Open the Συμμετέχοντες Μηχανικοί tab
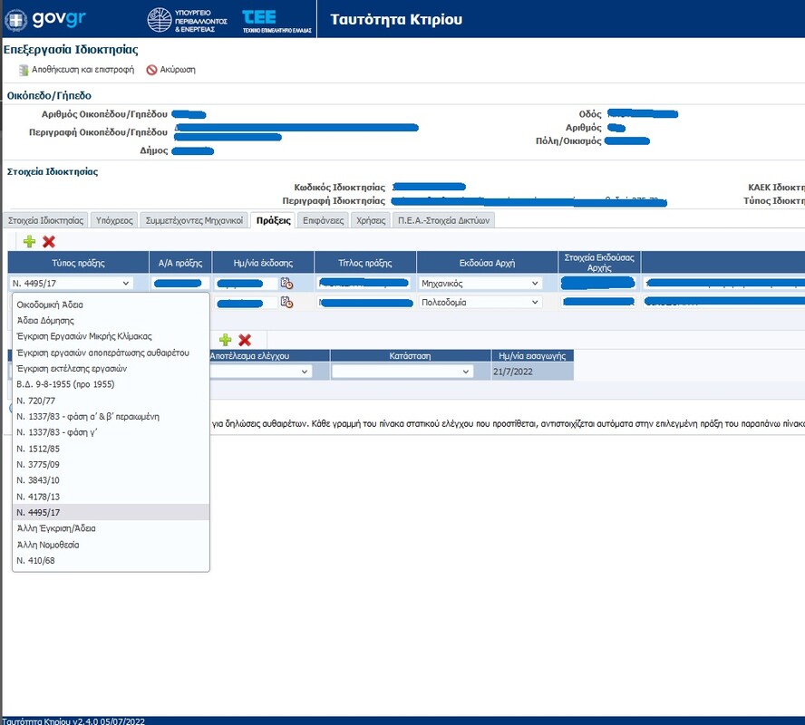This screenshot has width=805, height=725. pos(194,219)
